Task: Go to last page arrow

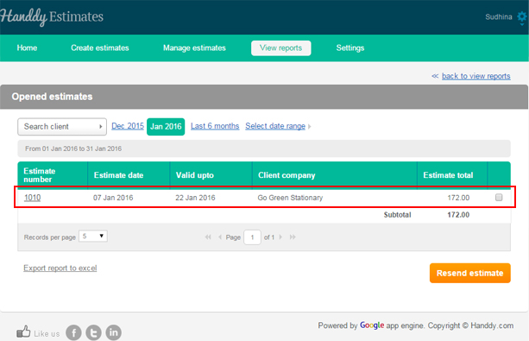Action: coord(293,237)
